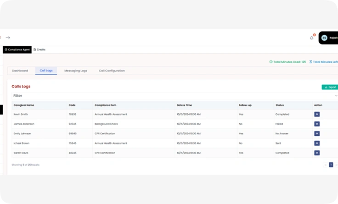View details for Kevin Smith's call

click(x=317, y=114)
